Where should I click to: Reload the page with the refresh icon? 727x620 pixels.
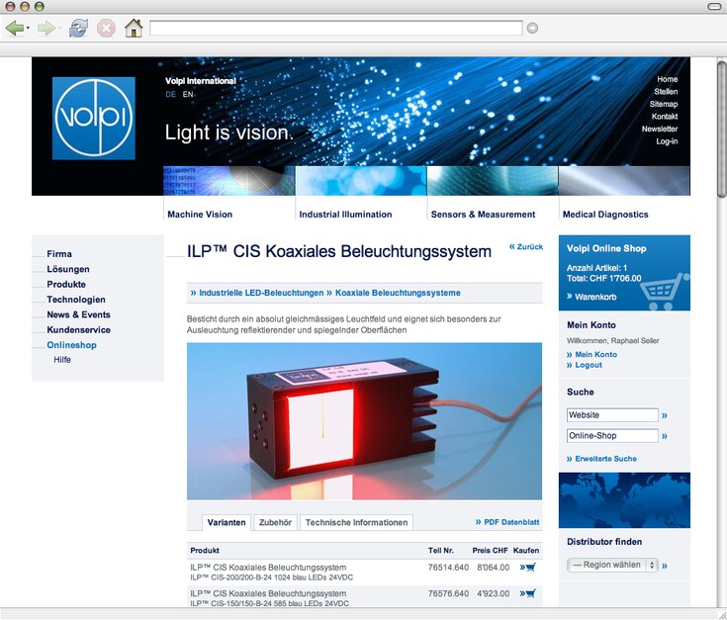pyautogui.click(x=78, y=29)
